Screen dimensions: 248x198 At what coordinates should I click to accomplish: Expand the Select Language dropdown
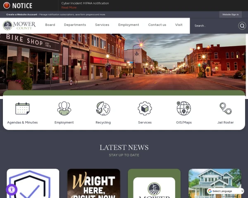coord(225,191)
